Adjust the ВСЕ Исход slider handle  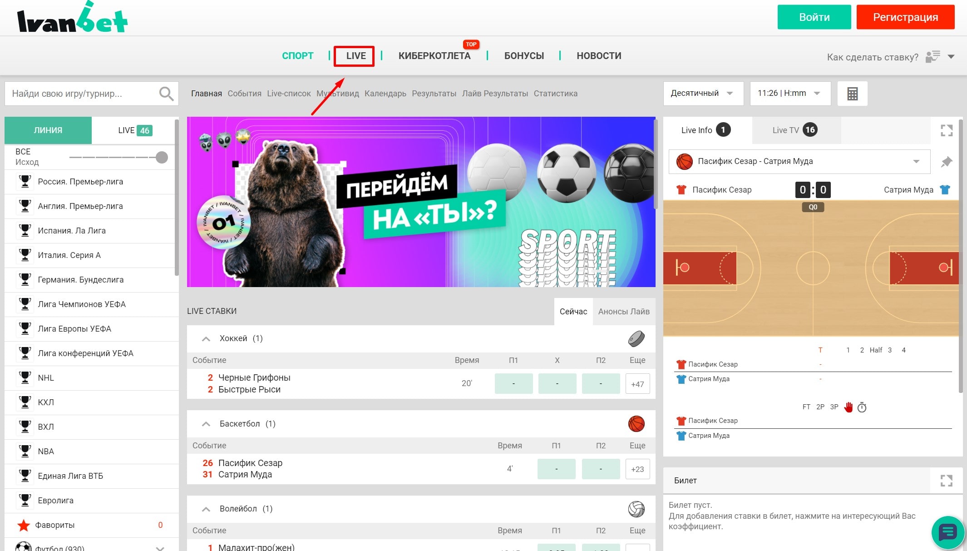point(162,158)
